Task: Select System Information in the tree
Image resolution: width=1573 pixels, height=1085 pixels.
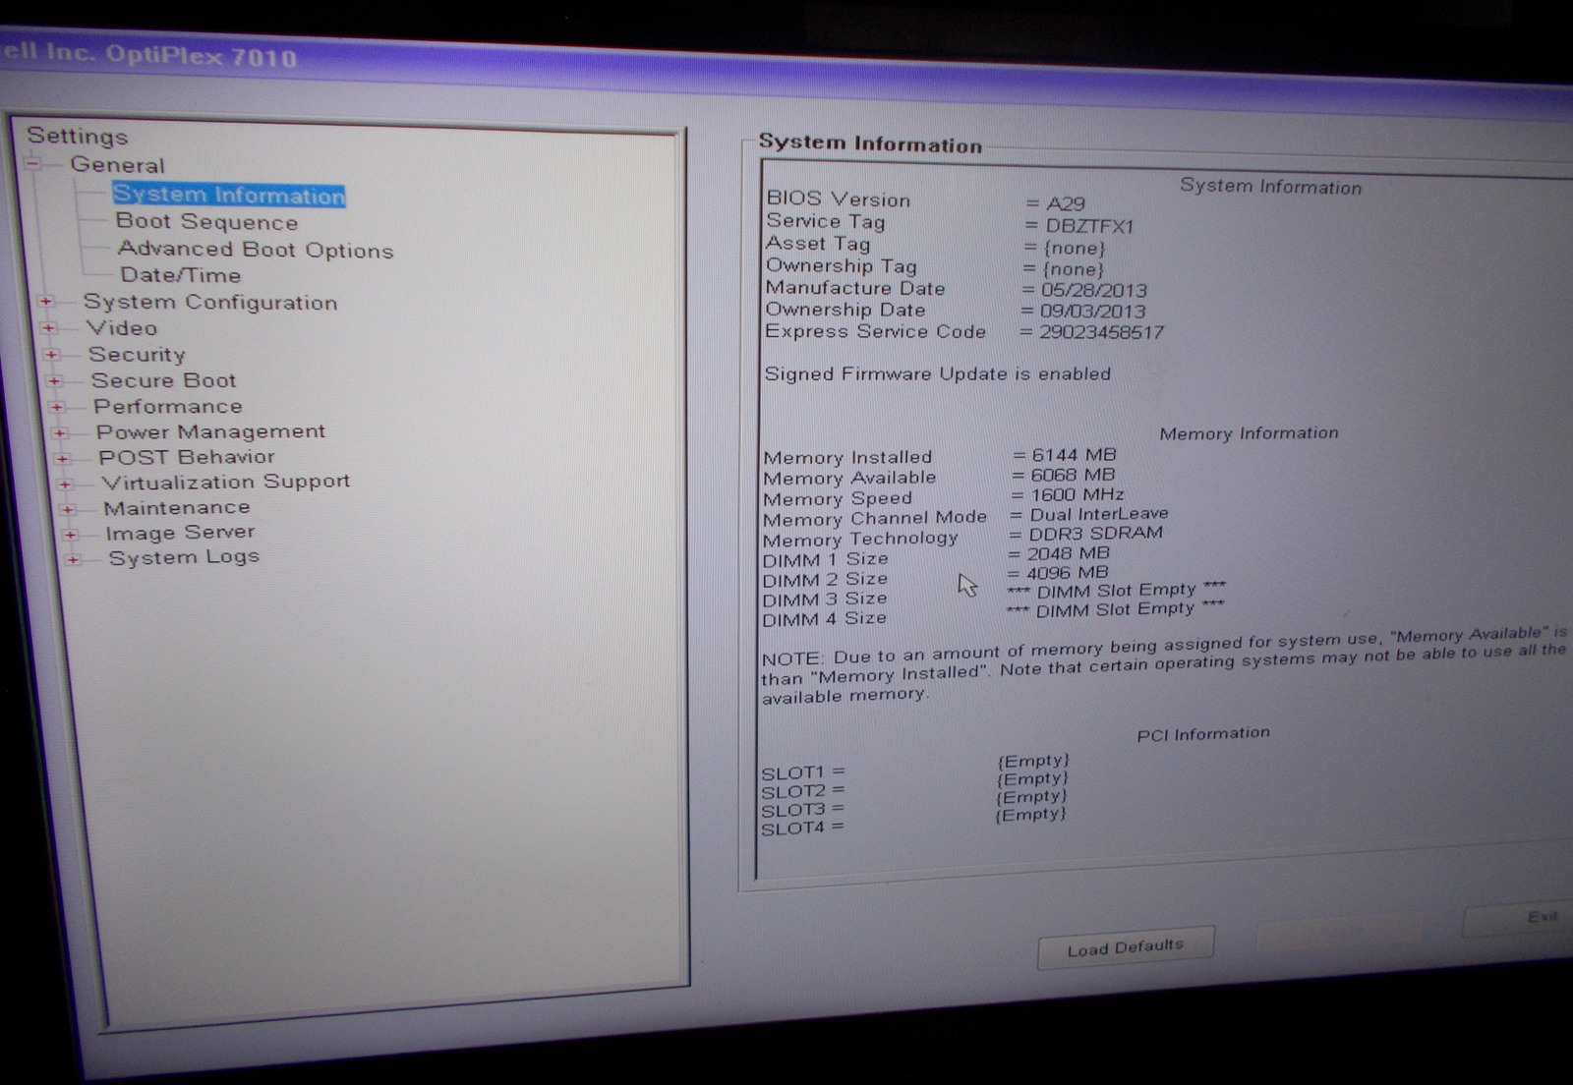Action: point(228,195)
